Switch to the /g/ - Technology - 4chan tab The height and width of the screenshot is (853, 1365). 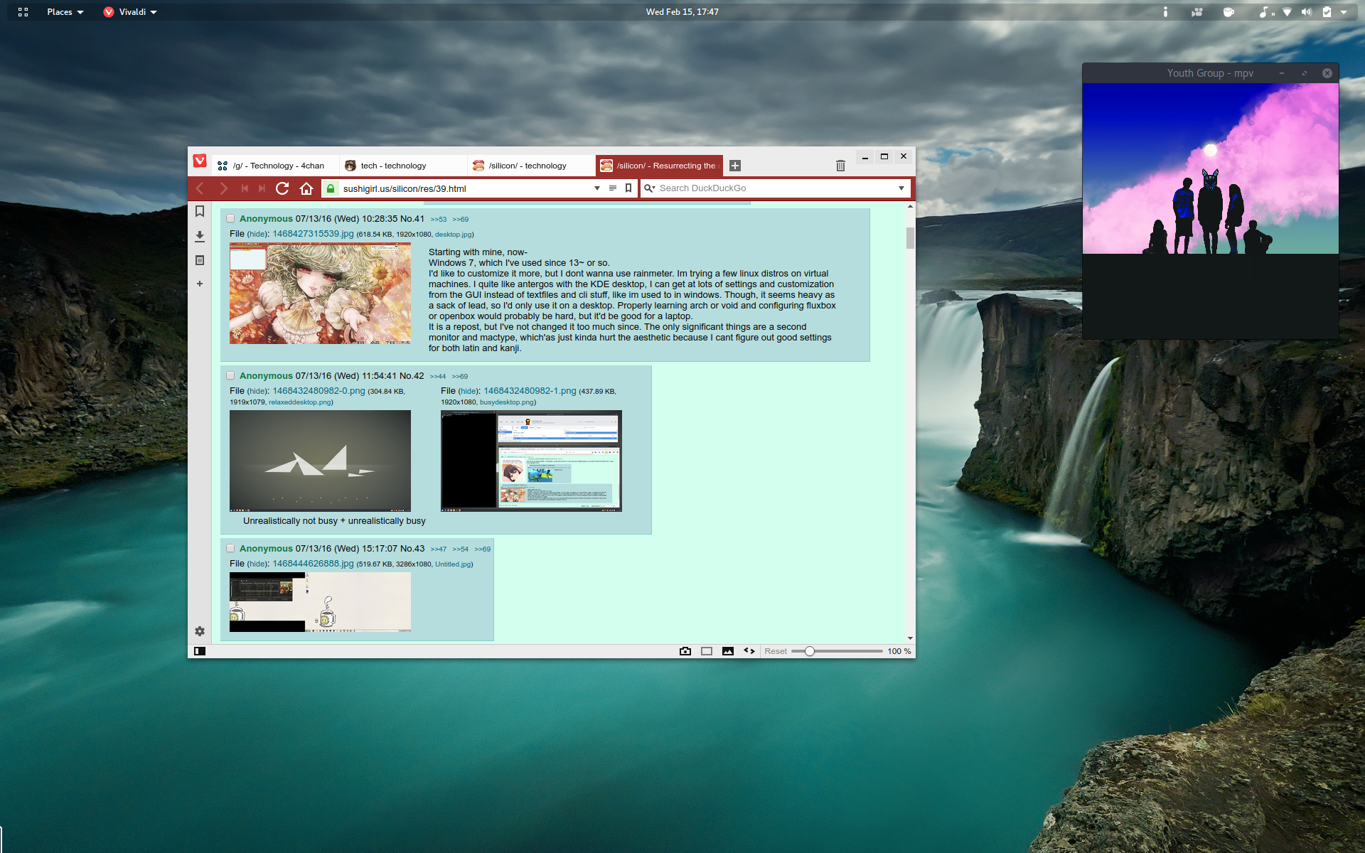tap(277, 166)
